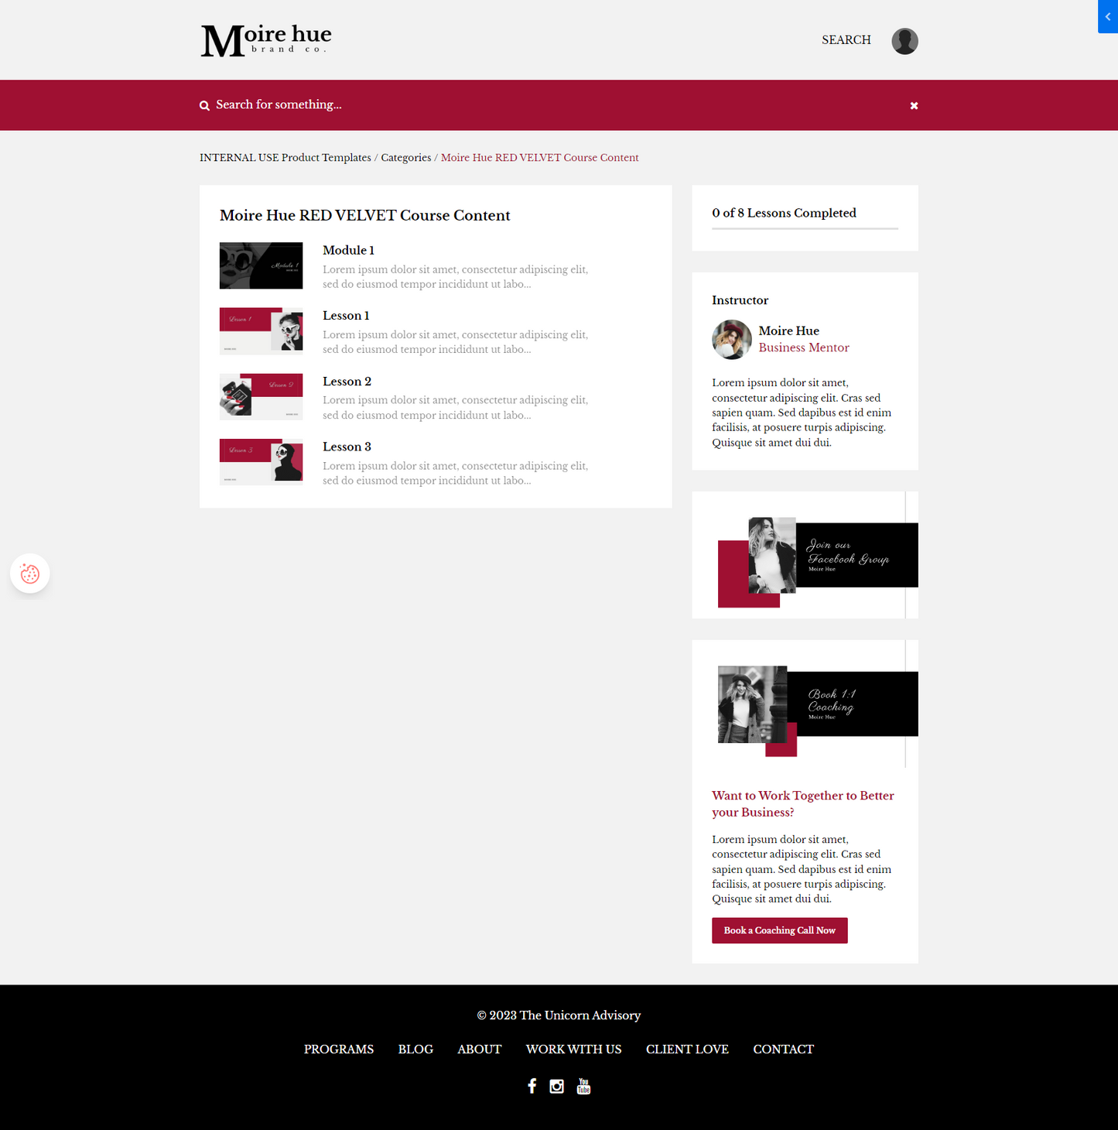Viewport: 1118px width, 1130px height.
Task: Open the Module 1 thumbnail
Action: tap(261, 265)
